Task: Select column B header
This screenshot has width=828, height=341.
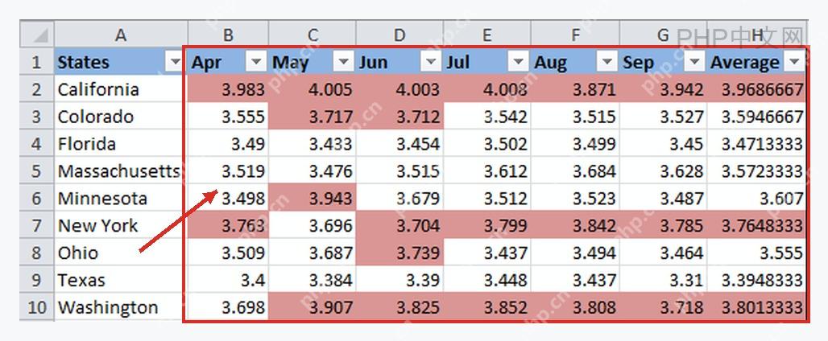Action: tap(228, 35)
